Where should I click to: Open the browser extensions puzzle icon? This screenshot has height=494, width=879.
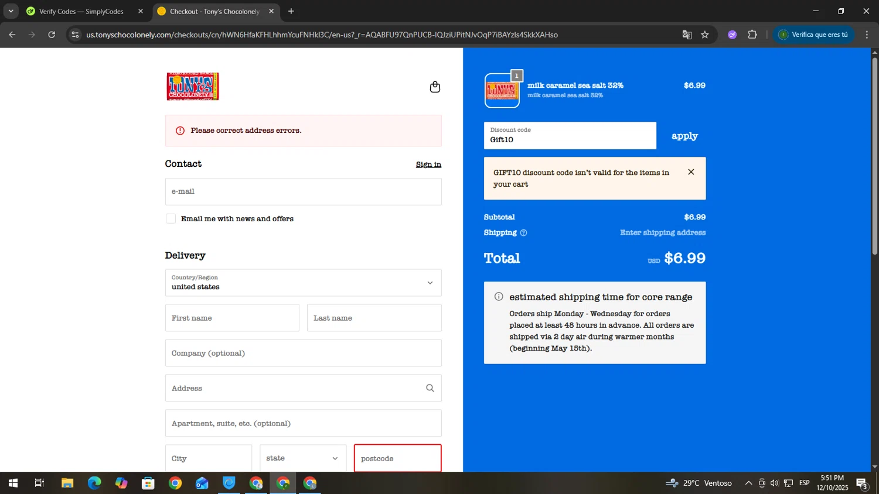[x=752, y=35]
